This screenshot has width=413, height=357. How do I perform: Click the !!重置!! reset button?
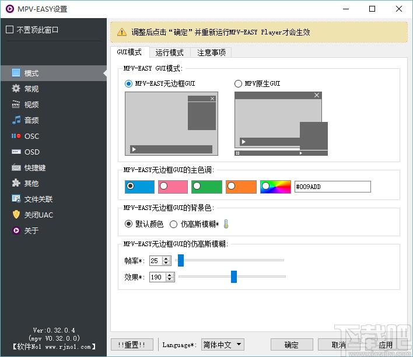tap(132, 345)
